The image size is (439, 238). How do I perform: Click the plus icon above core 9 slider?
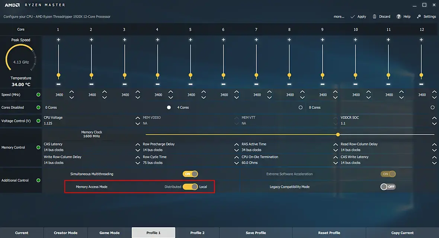click(x=323, y=40)
